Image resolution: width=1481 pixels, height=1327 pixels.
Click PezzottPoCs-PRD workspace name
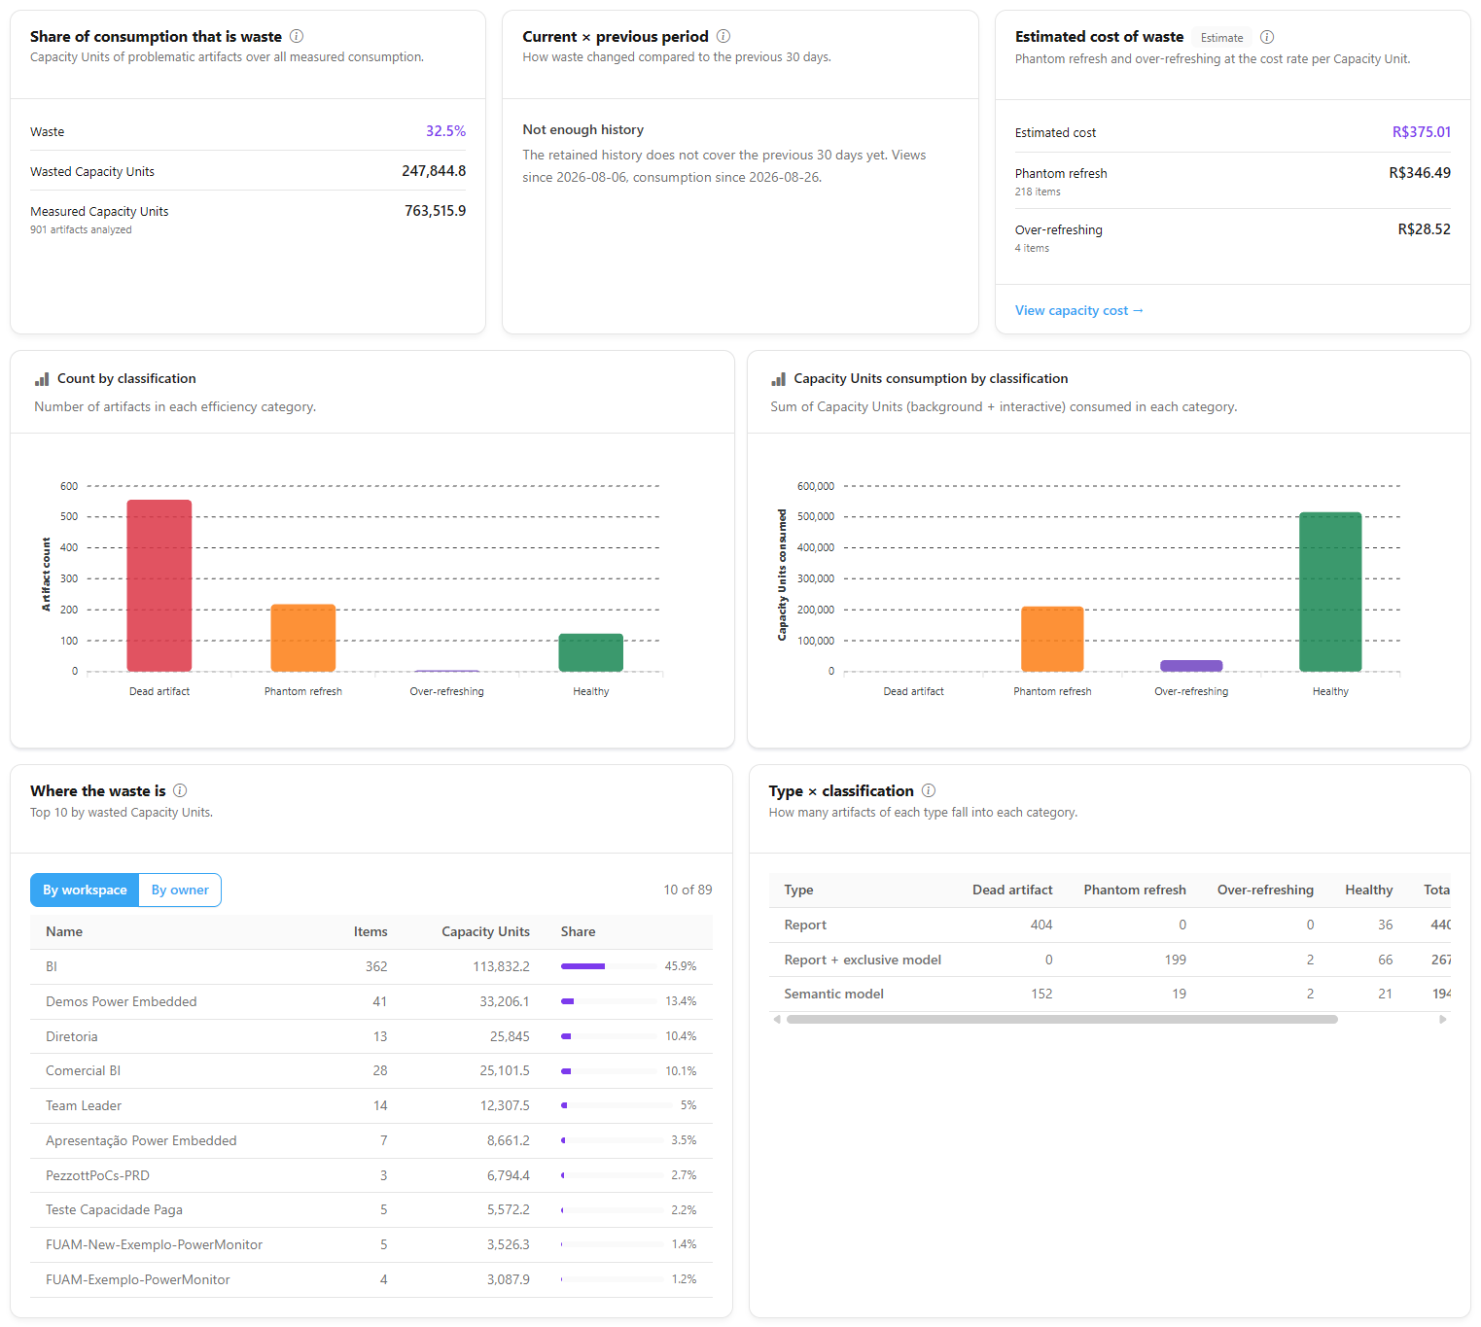[97, 1175]
